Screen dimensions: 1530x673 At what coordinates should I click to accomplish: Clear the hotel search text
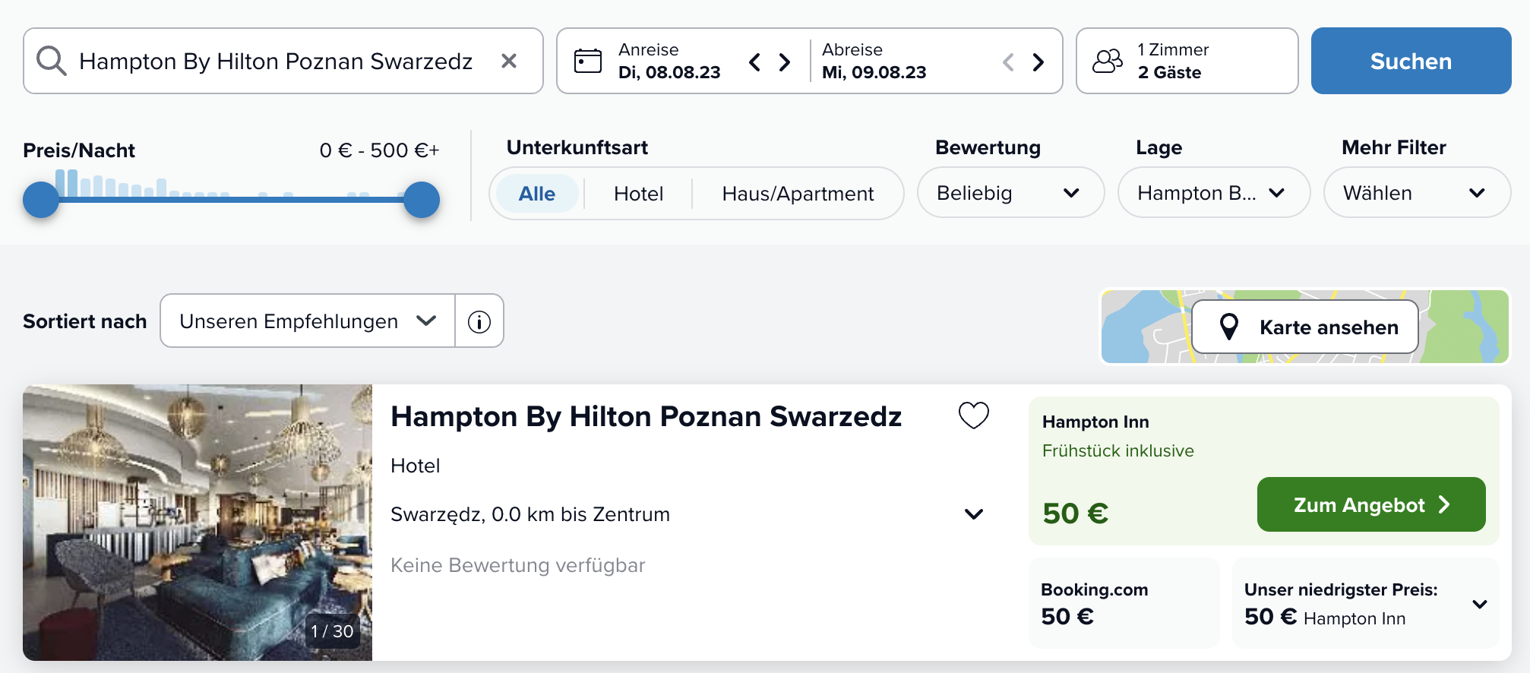pyautogui.click(x=509, y=61)
